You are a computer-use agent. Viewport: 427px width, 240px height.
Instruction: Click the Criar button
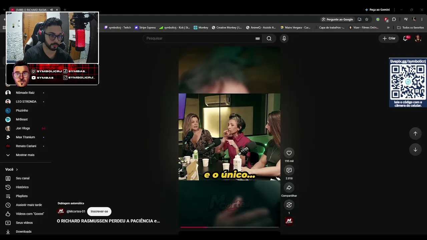point(389,38)
